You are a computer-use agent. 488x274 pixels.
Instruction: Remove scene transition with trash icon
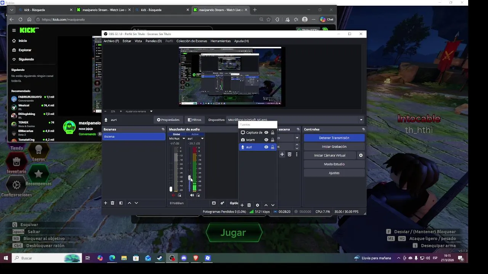289,154
